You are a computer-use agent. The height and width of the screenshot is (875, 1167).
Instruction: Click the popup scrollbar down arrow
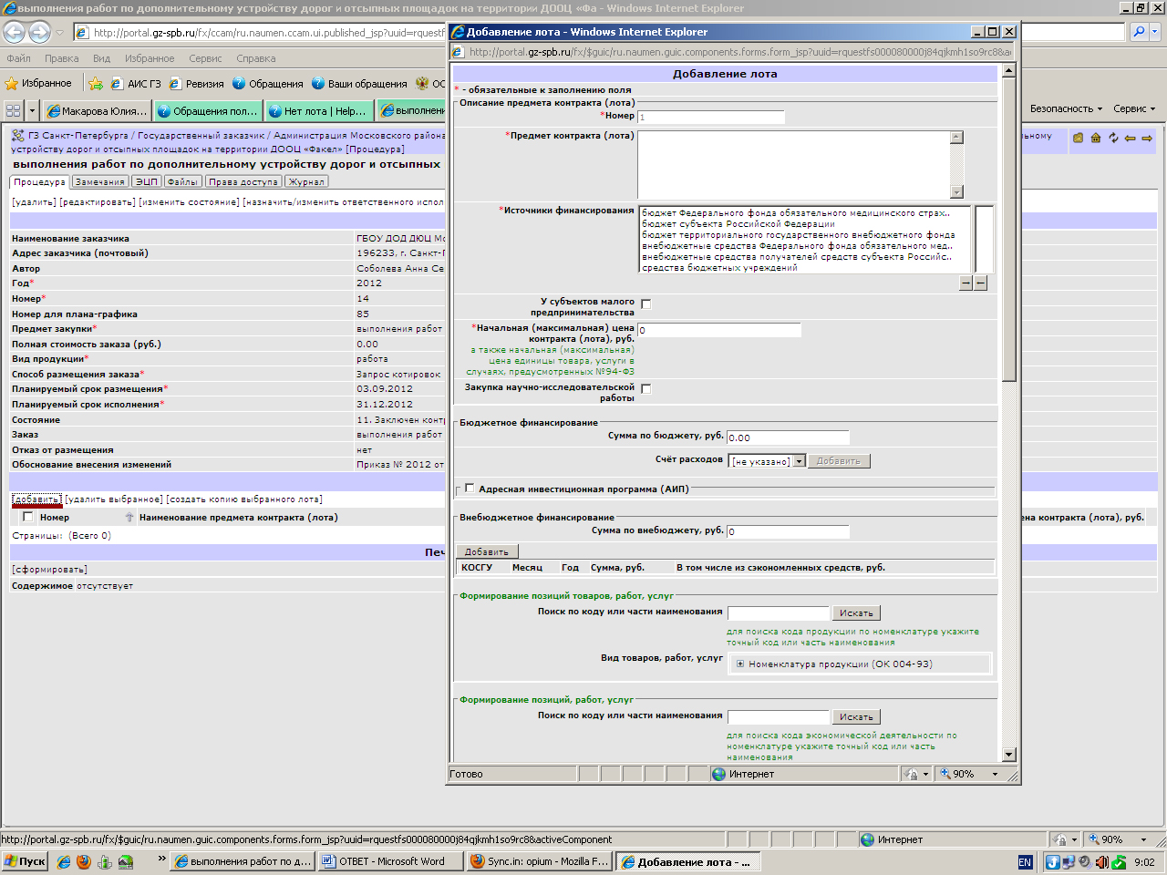tap(1008, 755)
